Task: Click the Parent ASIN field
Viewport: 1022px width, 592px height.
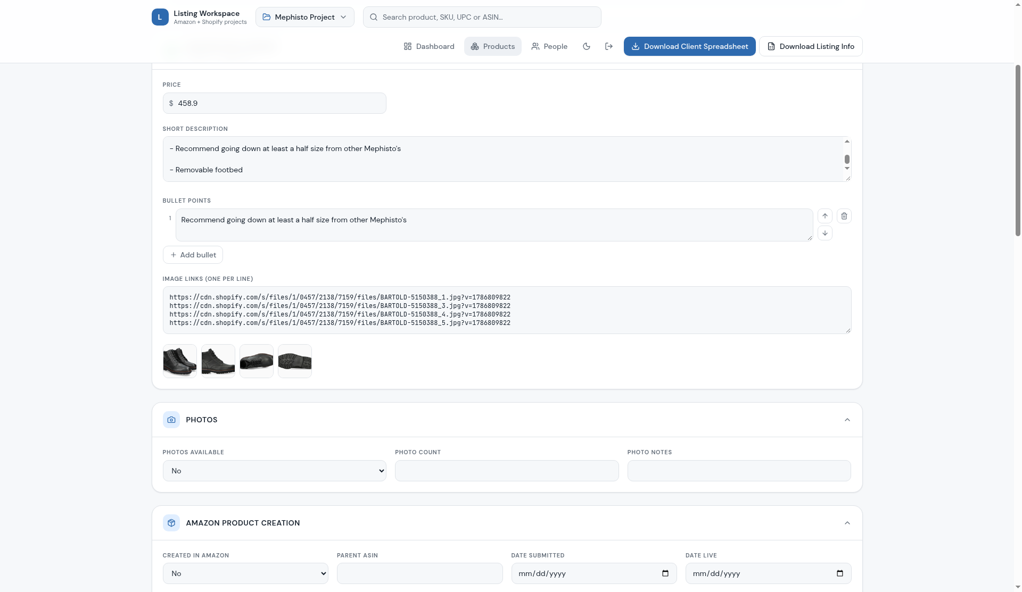Action: point(420,573)
